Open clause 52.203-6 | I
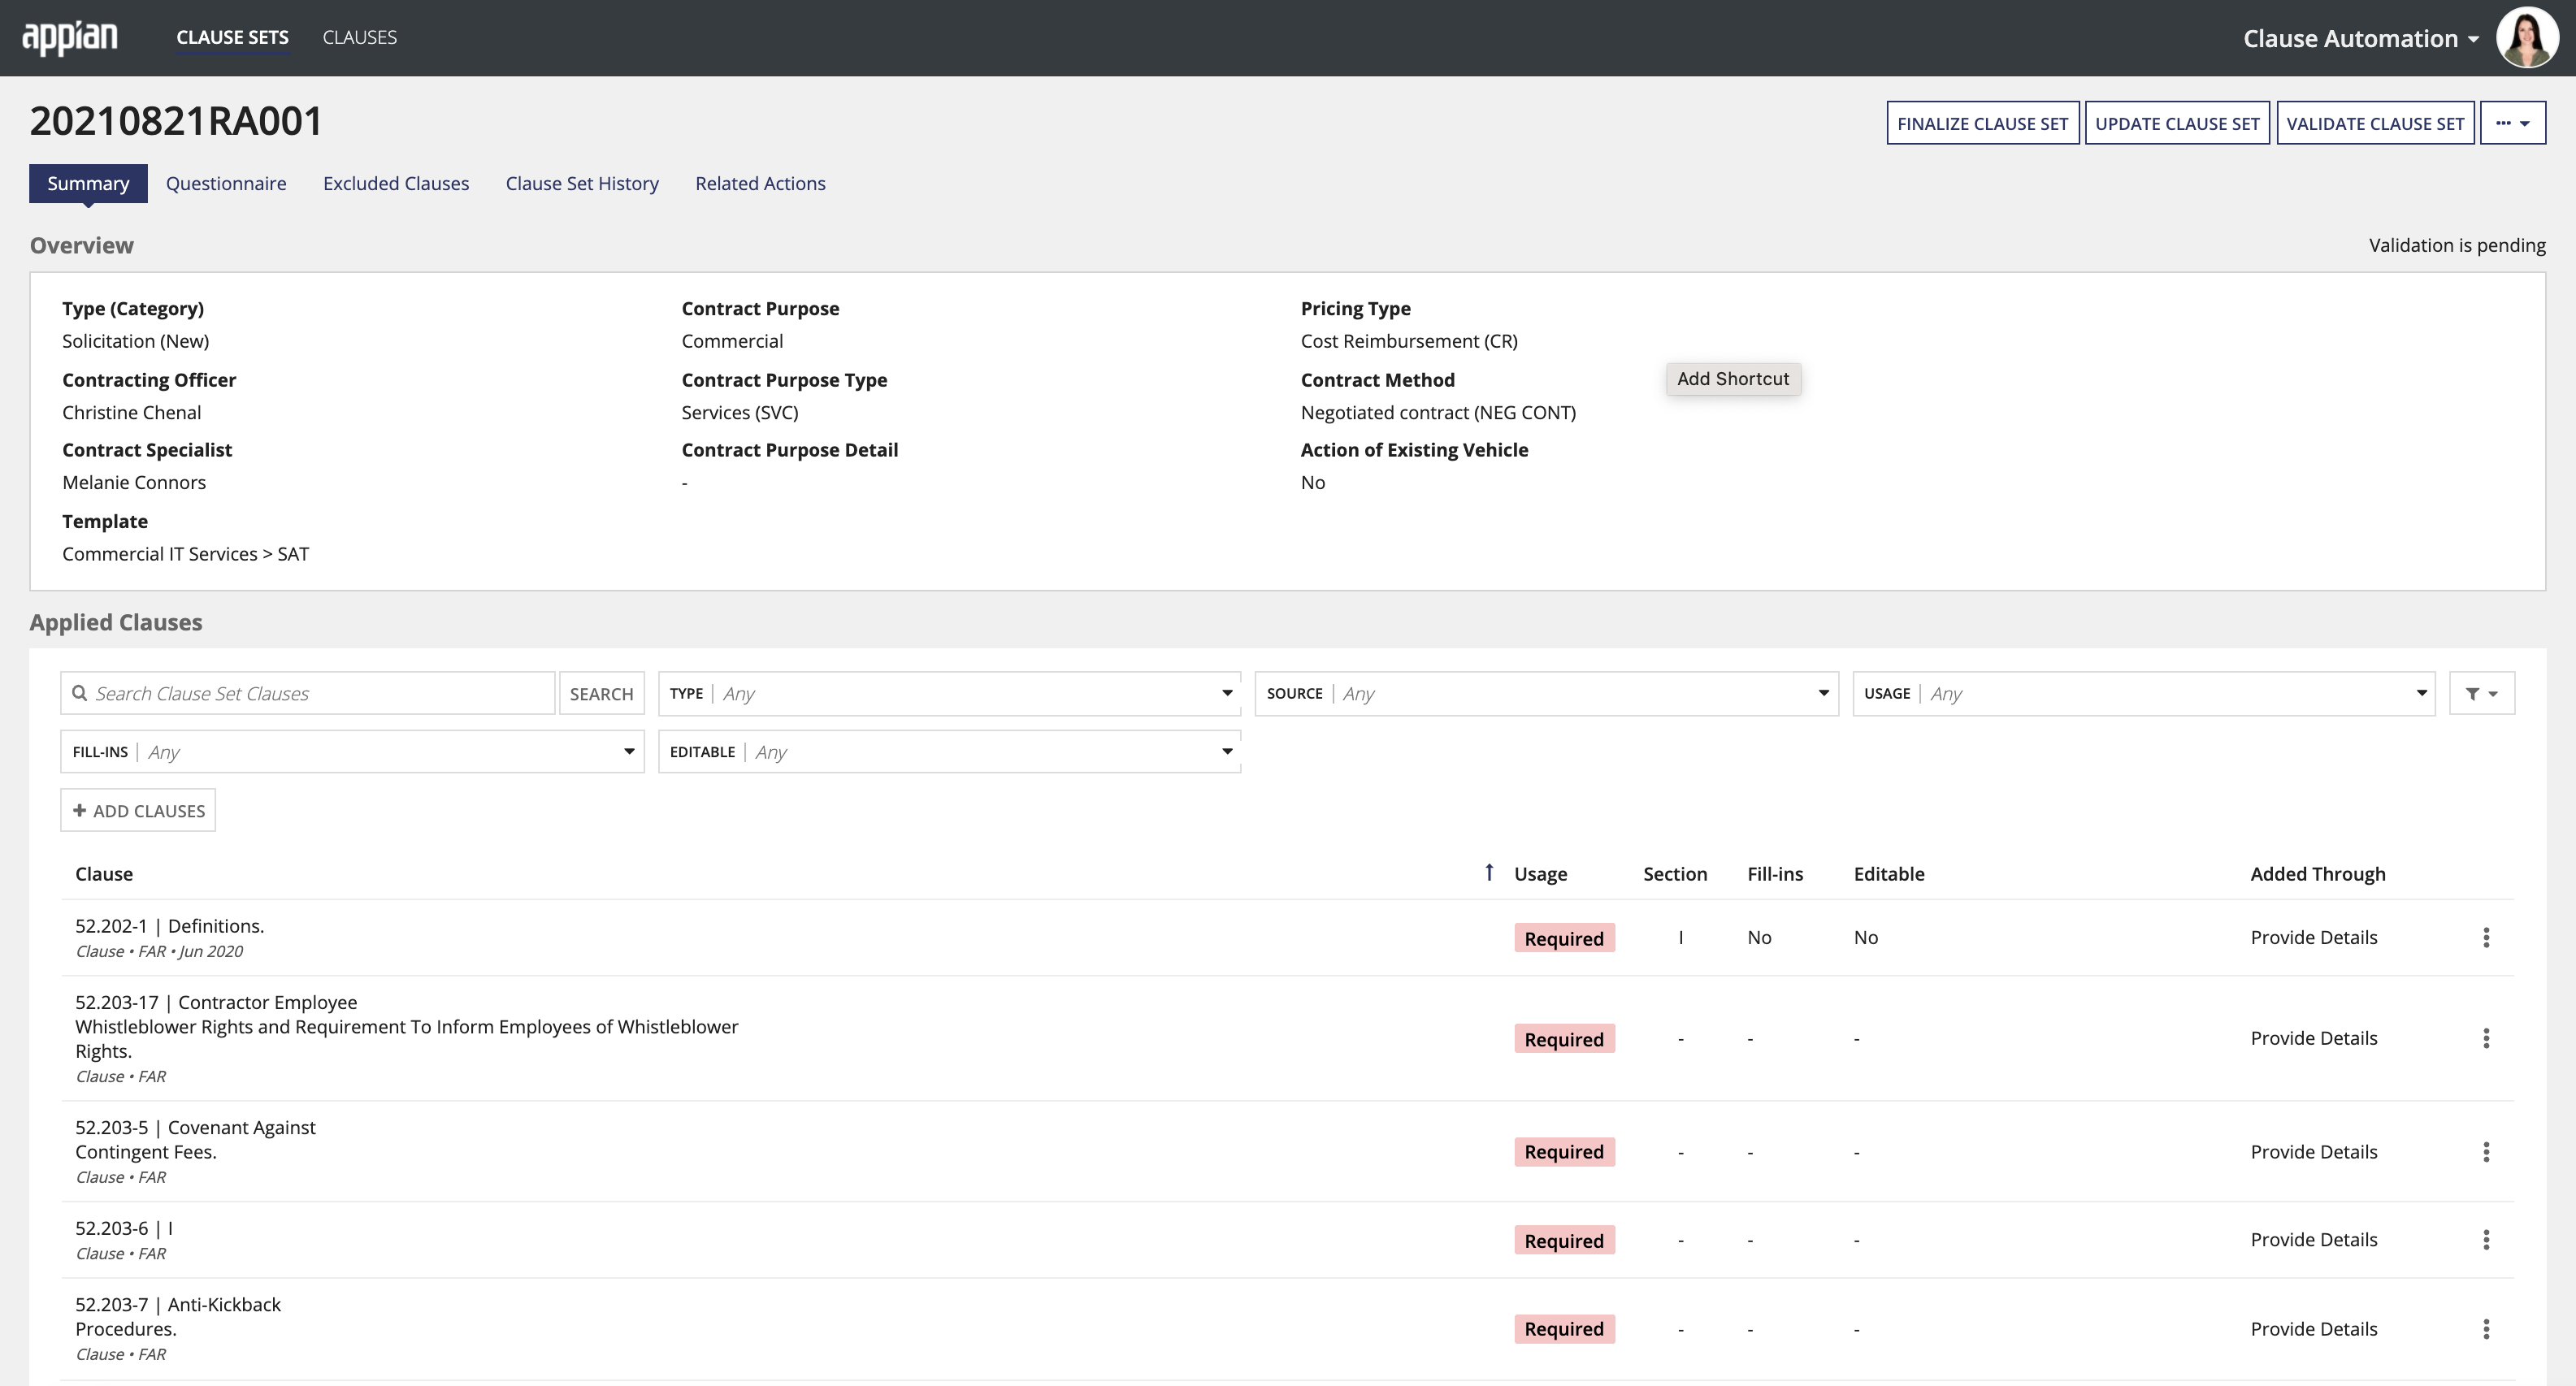The width and height of the screenshot is (2576, 1386). click(124, 1228)
